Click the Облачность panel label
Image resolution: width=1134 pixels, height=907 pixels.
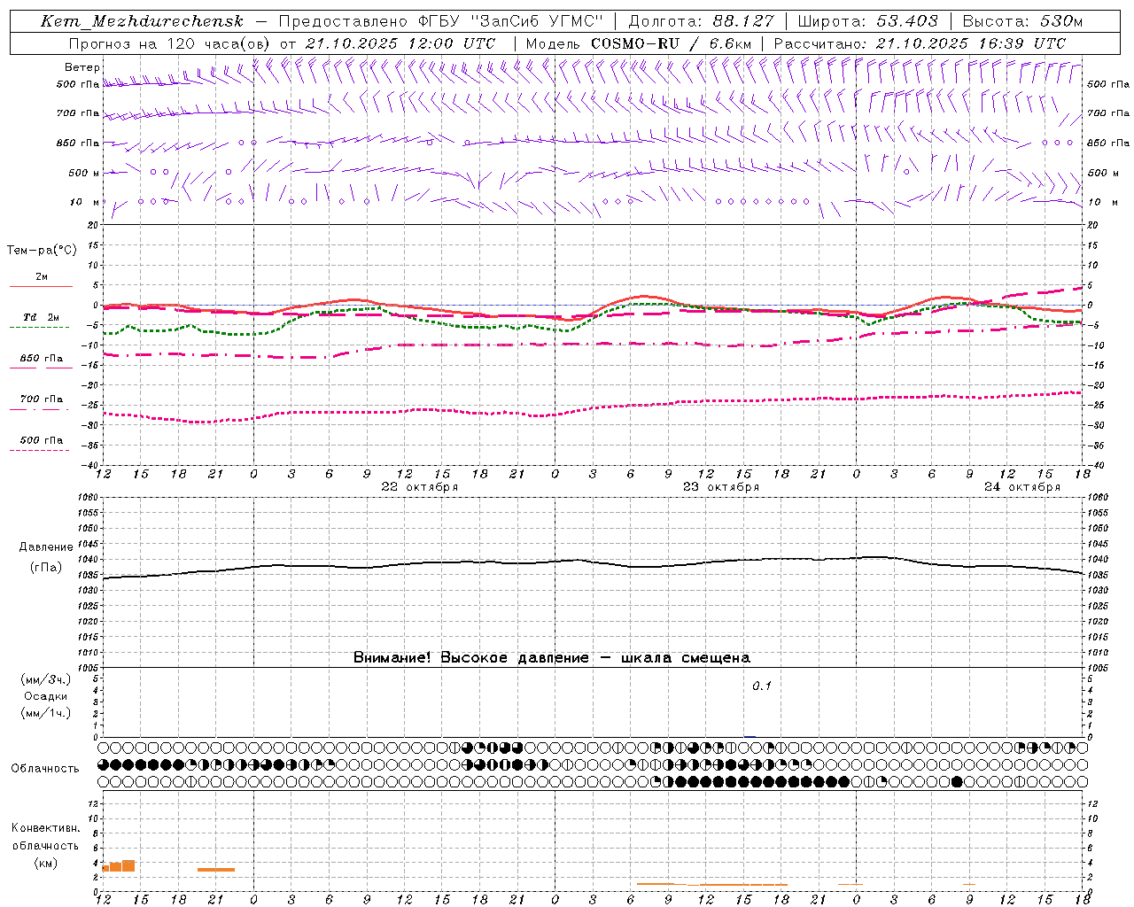click(45, 769)
